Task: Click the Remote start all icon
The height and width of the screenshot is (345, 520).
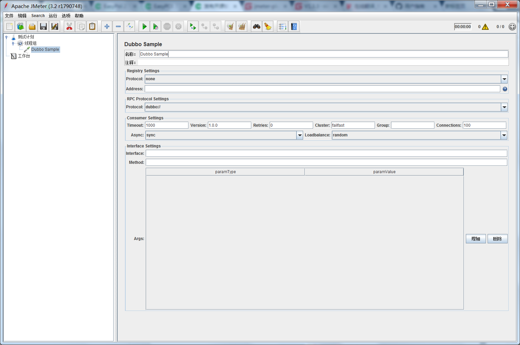Action: (193, 26)
